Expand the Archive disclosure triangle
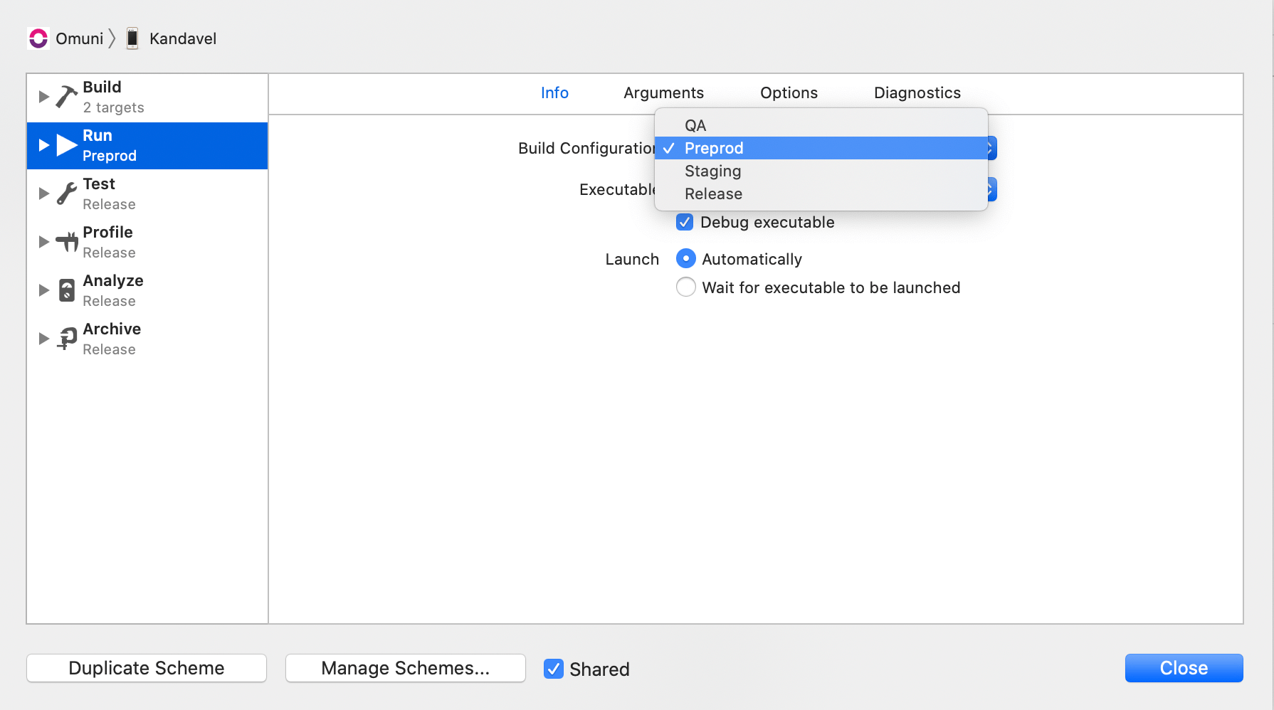 click(43, 337)
